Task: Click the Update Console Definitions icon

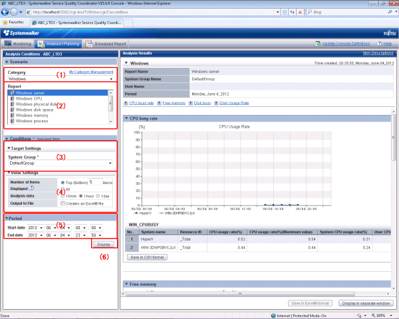Action: click(318, 44)
